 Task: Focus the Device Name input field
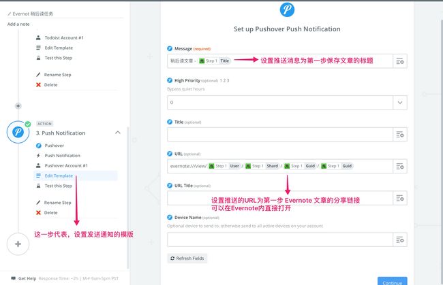click(280, 240)
